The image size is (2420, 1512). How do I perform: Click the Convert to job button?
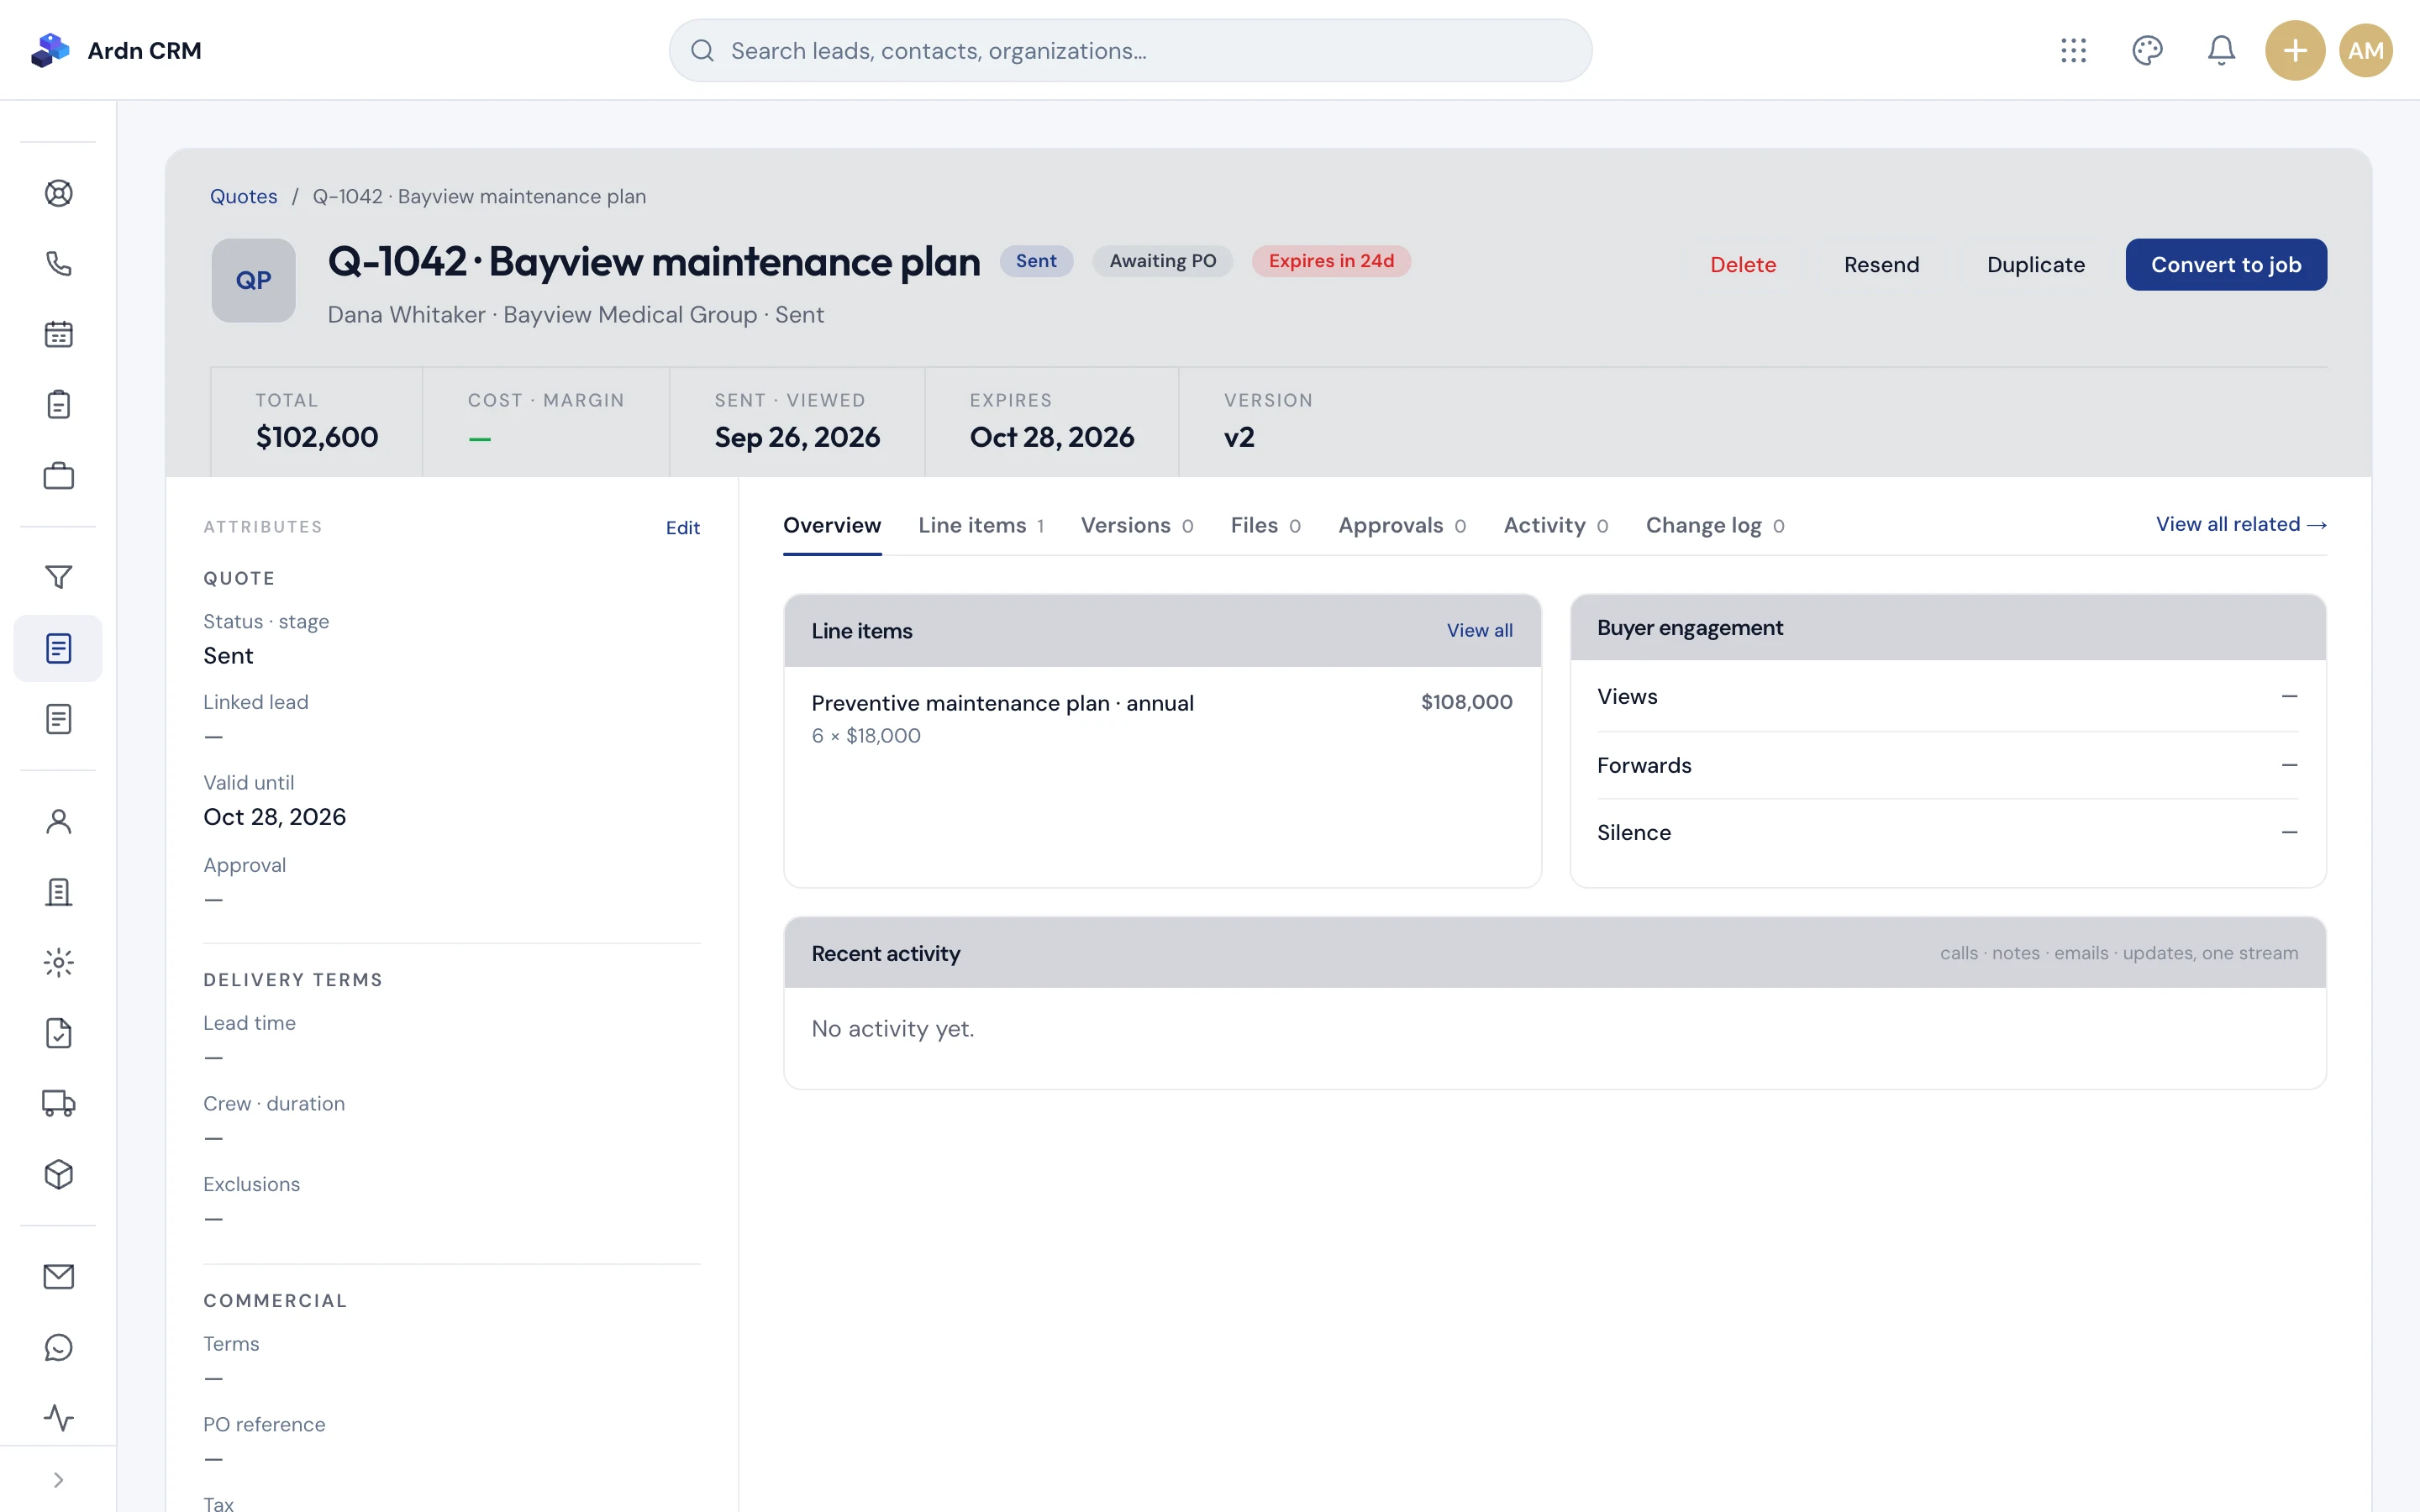[x=2226, y=264]
